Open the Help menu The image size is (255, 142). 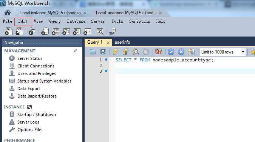[x=161, y=21]
